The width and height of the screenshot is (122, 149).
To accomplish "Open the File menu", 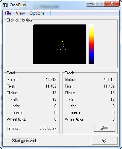I will pyautogui.click(x=8, y=13).
